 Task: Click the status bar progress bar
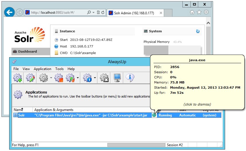point(136,145)
